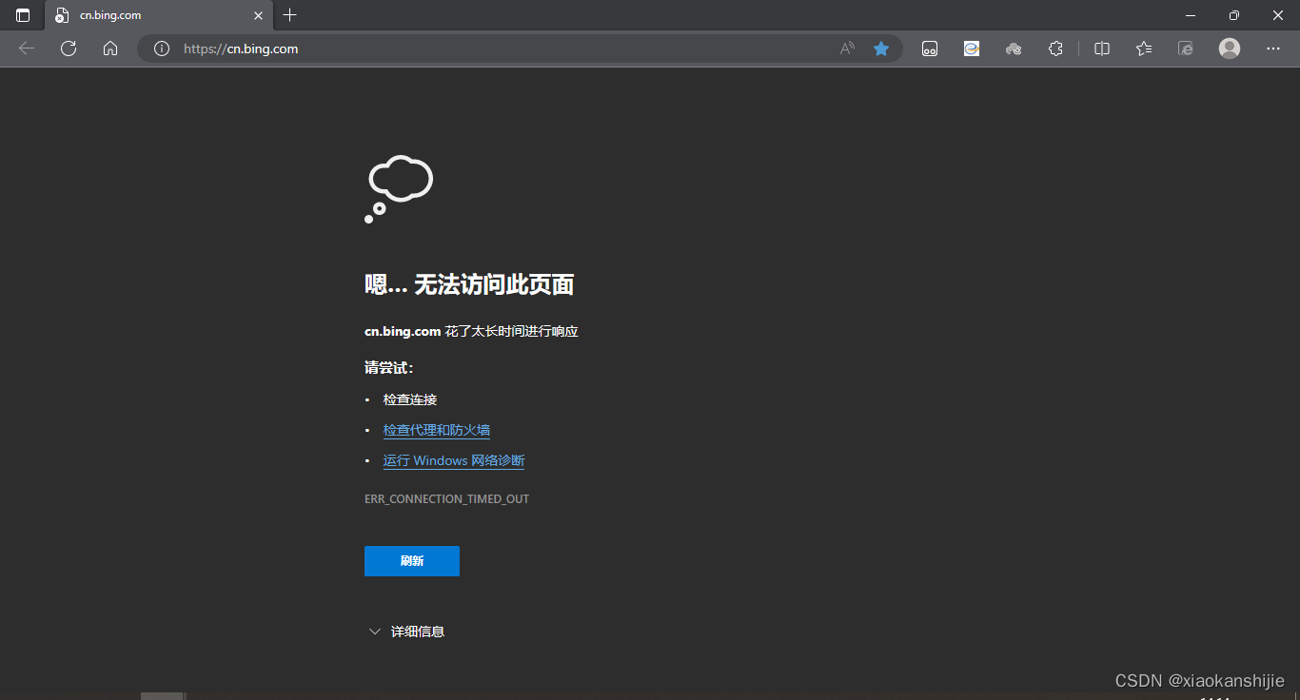Image resolution: width=1300 pixels, height=700 pixels.
Task: Open split screen mode in the toolbar
Action: [1101, 49]
